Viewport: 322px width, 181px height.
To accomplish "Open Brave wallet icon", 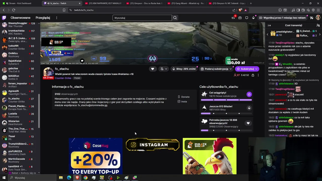I will click(303, 10).
